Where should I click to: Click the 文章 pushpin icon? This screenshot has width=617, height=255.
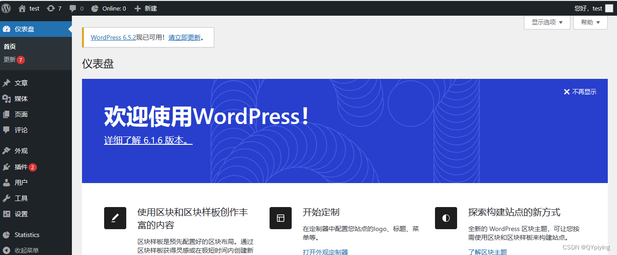tap(6, 83)
